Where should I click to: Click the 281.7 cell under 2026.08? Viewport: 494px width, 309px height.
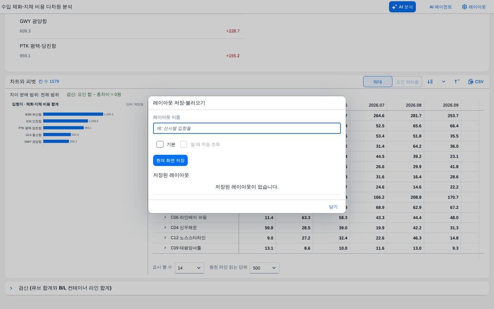pyautogui.click(x=416, y=116)
